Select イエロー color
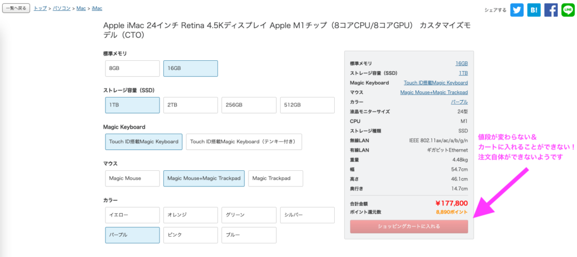 pos(132,215)
